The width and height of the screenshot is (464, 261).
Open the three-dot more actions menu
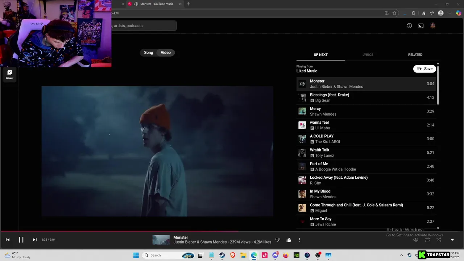pos(299,240)
